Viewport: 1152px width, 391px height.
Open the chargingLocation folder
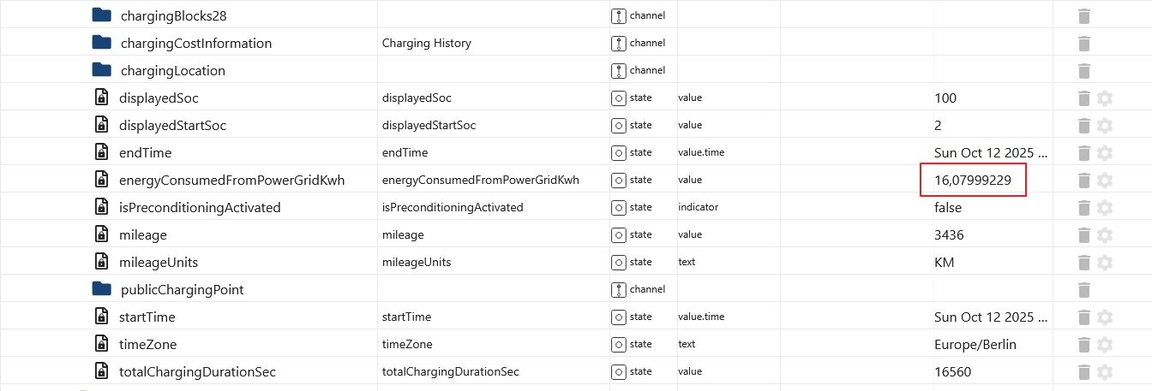(102, 70)
